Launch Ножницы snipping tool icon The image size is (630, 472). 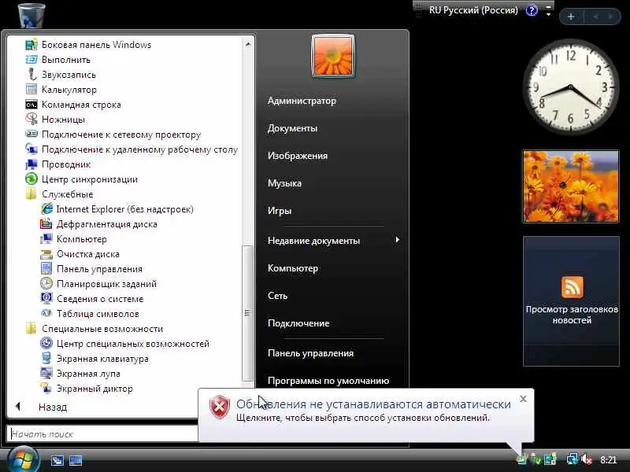31,120
